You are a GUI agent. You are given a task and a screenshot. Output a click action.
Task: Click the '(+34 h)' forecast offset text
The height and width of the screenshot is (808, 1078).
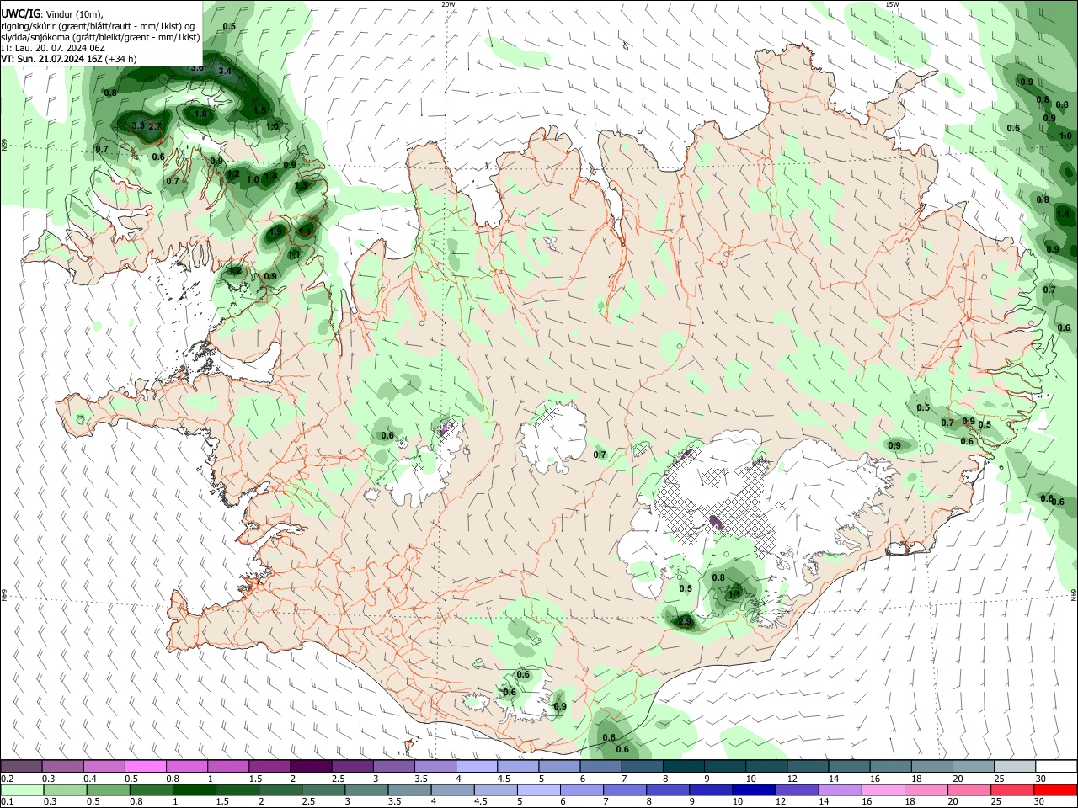pos(121,59)
